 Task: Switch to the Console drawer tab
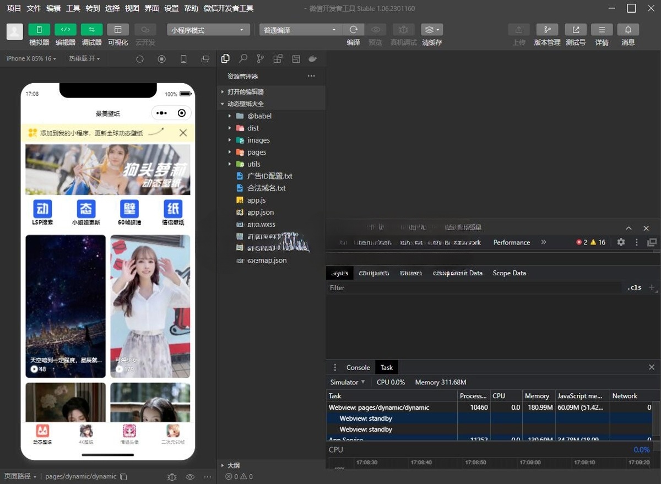coord(358,367)
